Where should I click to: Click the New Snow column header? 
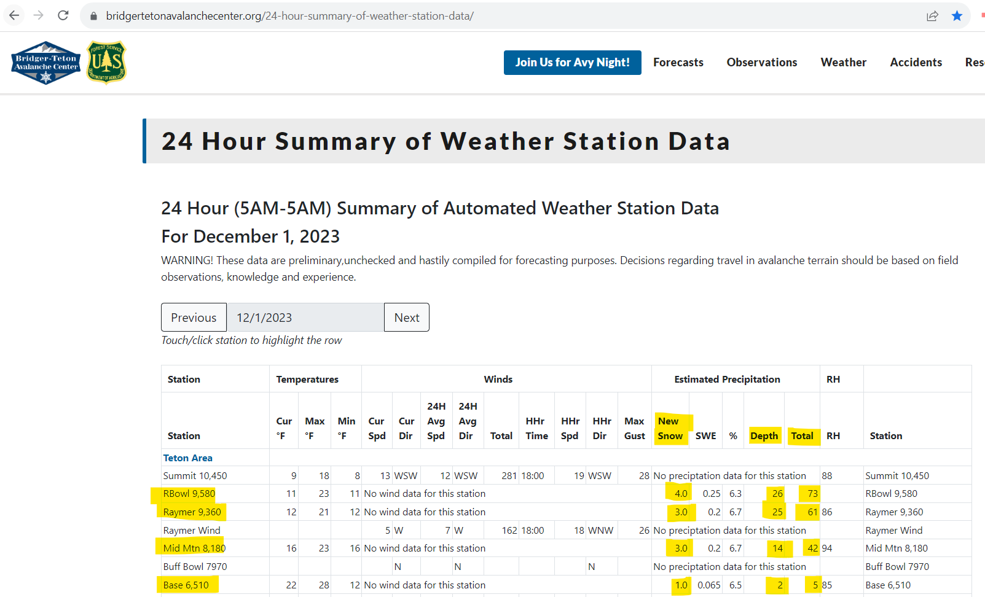pyautogui.click(x=670, y=429)
